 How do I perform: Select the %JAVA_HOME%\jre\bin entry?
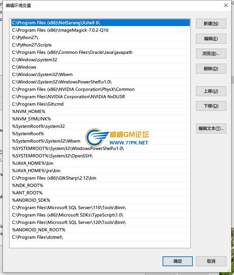[100, 170]
